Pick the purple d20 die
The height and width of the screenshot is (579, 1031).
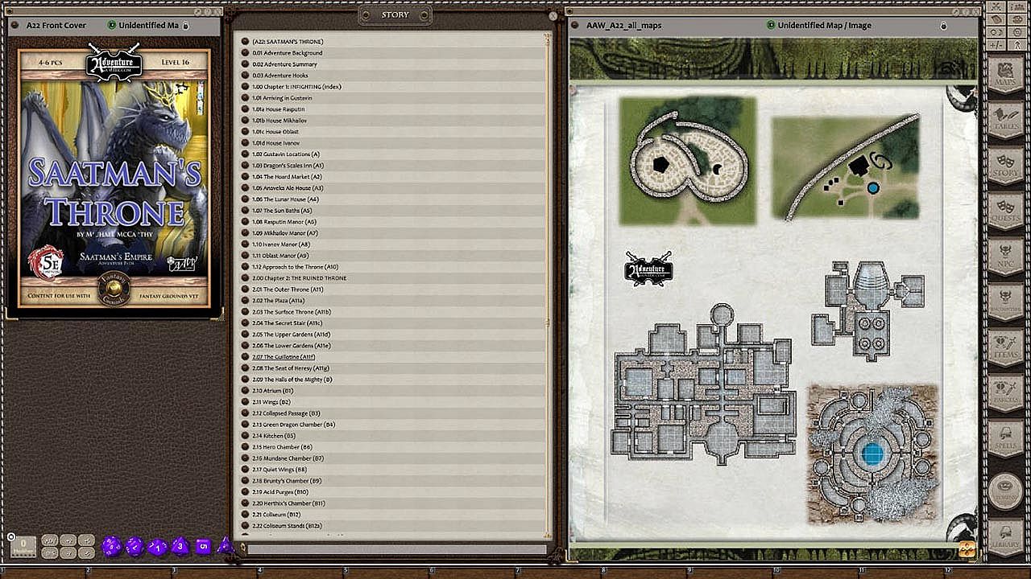[x=111, y=547]
